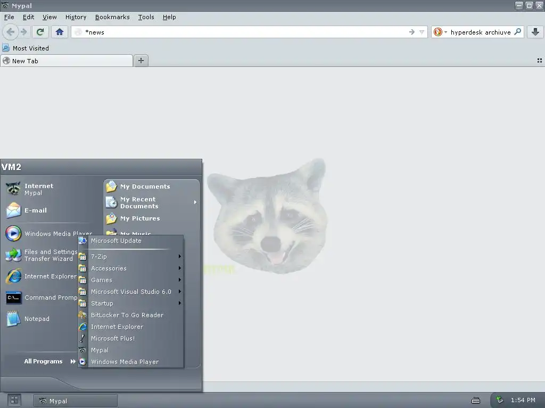Open the on-screen keyboard tray icon
Image resolution: width=545 pixels, height=408 pixels.
coord(475,401)
